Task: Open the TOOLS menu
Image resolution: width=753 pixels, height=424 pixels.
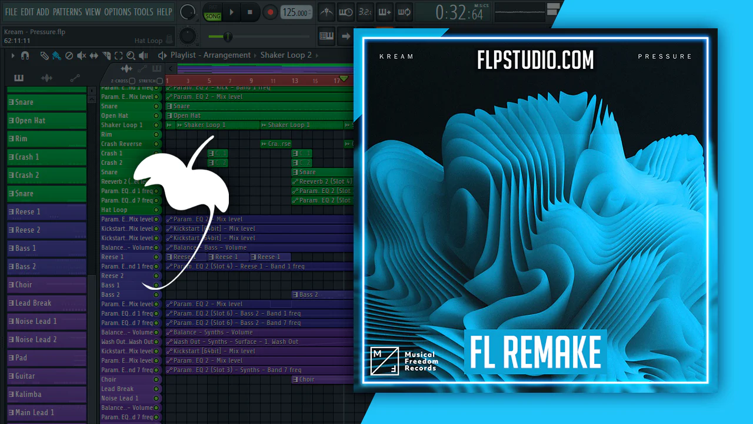Action: [144, 12]
